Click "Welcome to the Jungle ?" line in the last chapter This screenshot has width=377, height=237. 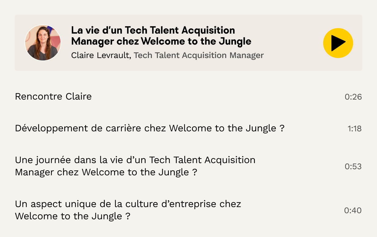click(73, 216)
